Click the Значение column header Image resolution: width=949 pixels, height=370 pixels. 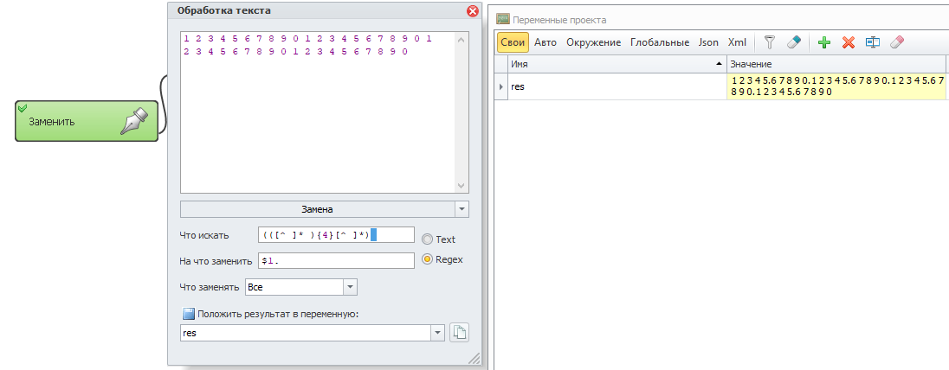836,64
